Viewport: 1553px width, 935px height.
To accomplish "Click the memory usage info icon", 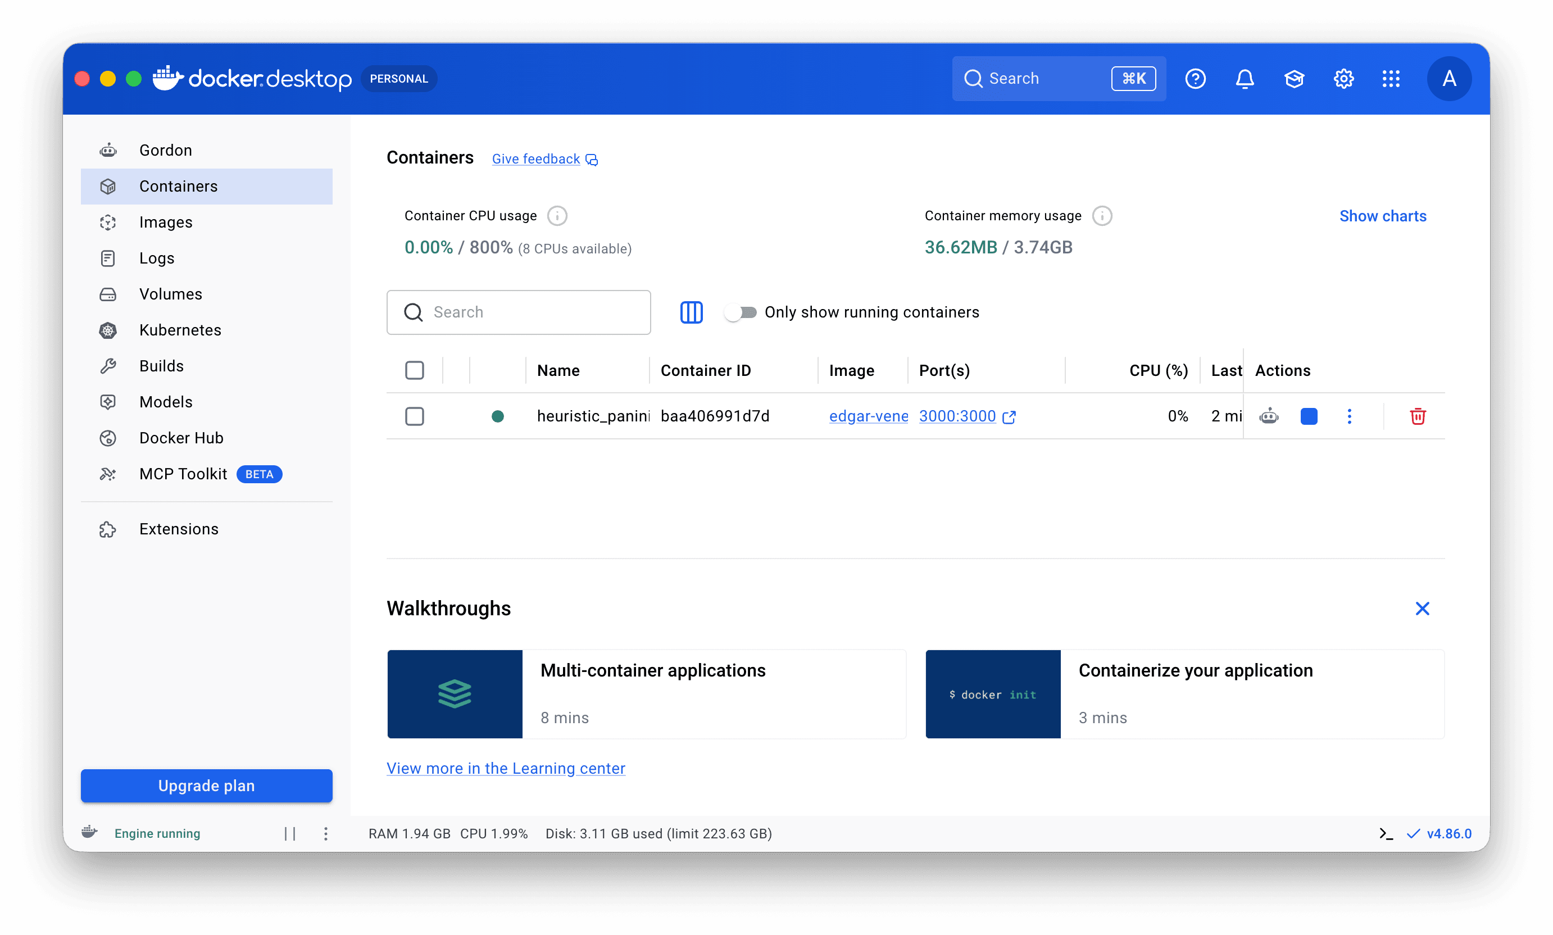I will 1102,216.
